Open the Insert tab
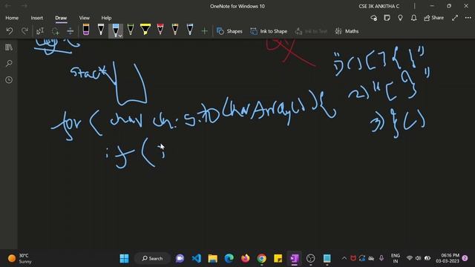 point(36,18)
